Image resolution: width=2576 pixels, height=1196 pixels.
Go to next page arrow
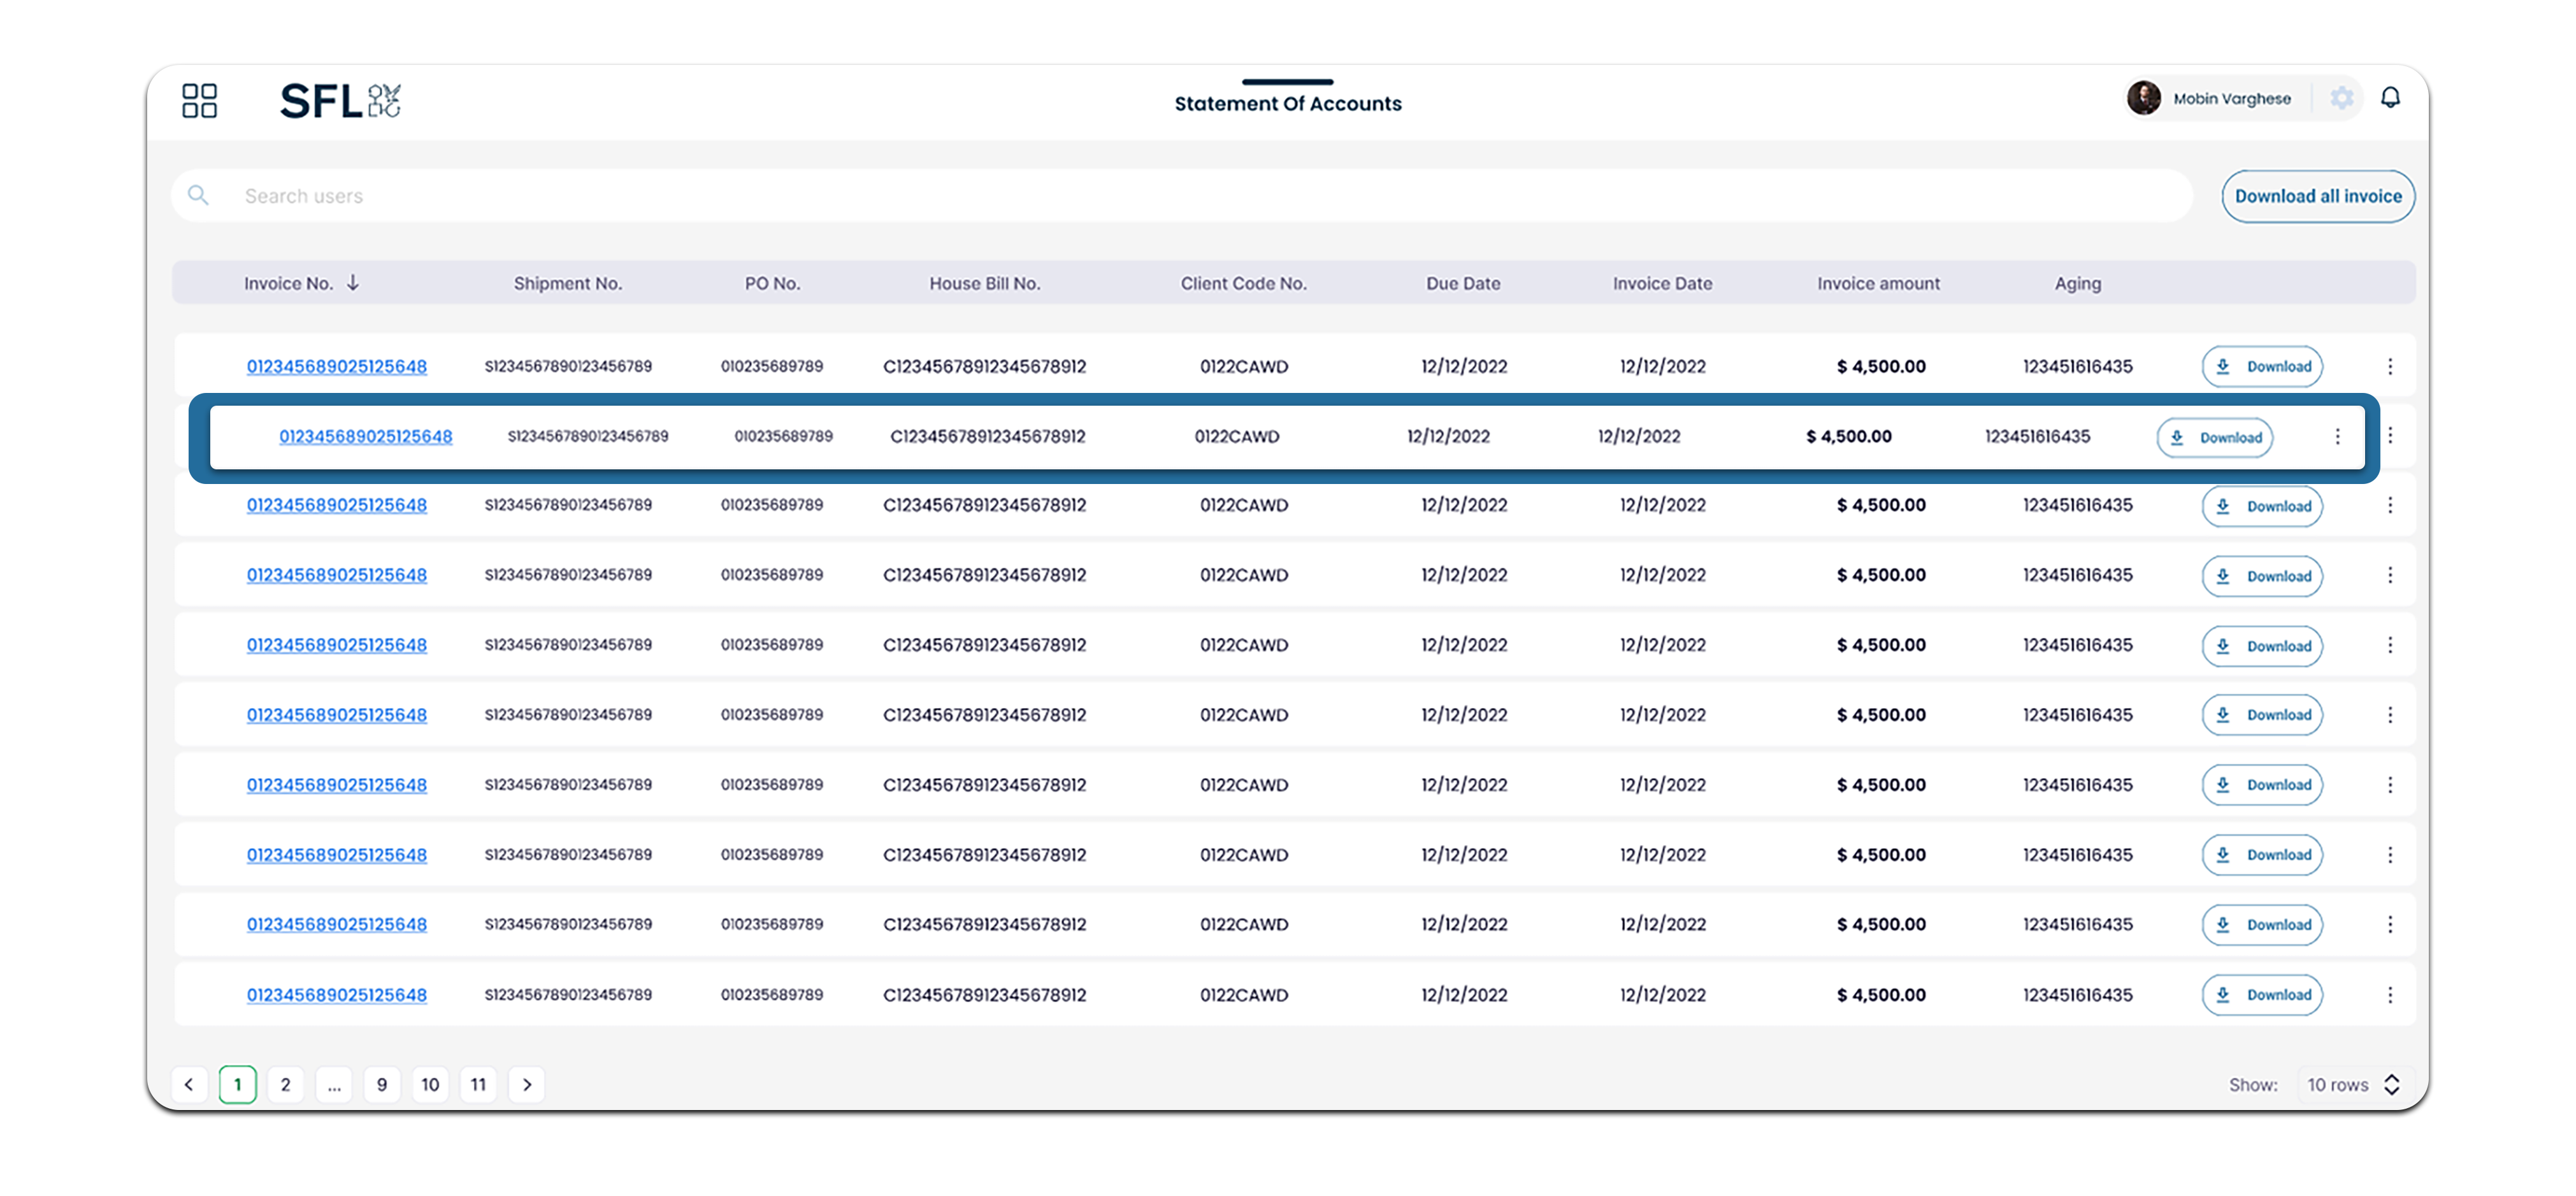pos(527,1085)
